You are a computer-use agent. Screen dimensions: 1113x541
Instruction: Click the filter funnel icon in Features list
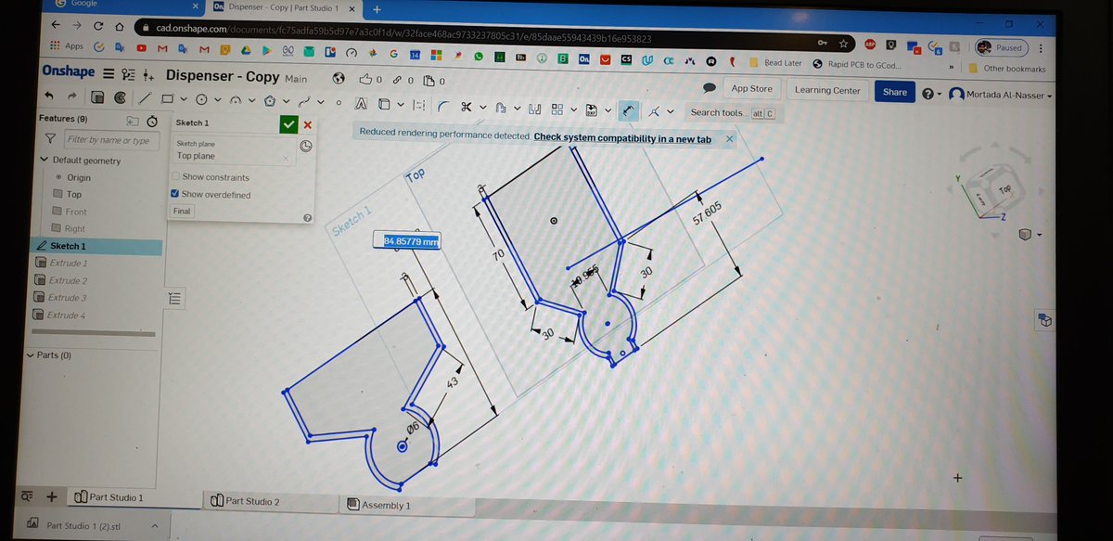click(x=50, y=139)
